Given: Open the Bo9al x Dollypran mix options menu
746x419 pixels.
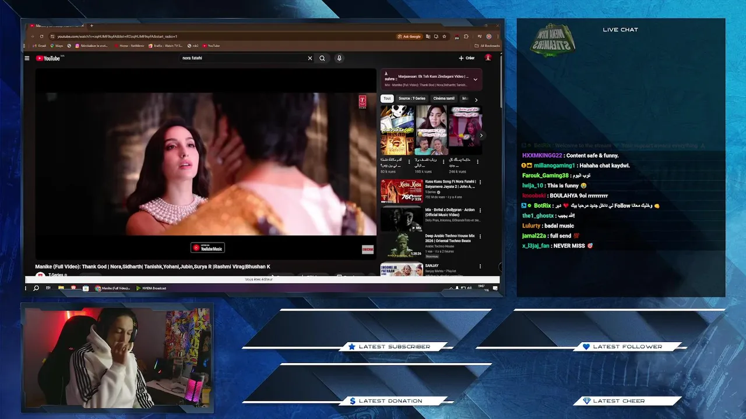Looking at the screenshot, I should click(x=480, y=210).
